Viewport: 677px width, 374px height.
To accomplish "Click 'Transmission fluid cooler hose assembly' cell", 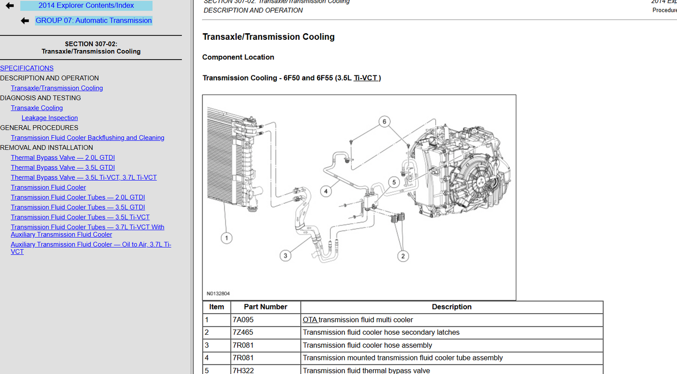I will 452,345.
